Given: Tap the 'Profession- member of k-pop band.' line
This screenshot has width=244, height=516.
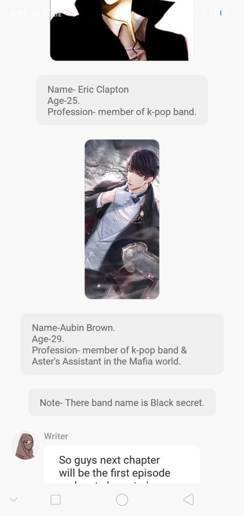Looking at the screenshot, I should point(122,112).
